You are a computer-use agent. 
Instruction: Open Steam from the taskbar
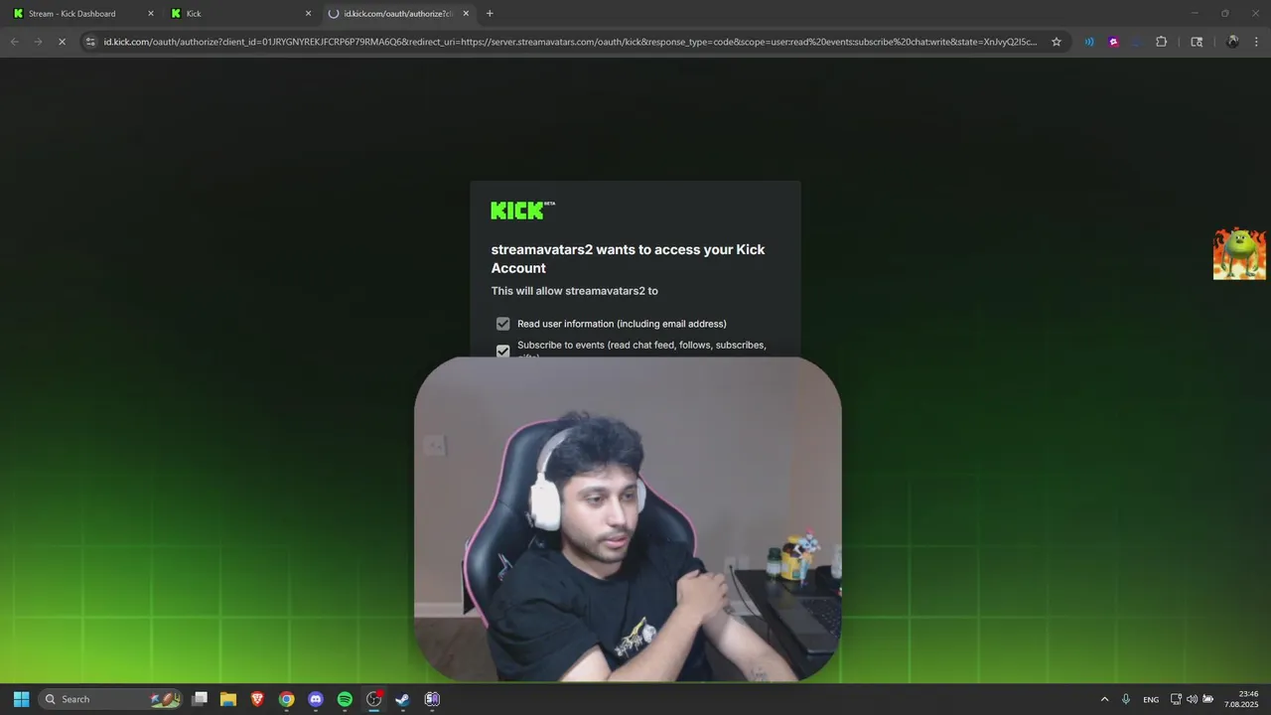click(403, 699)
